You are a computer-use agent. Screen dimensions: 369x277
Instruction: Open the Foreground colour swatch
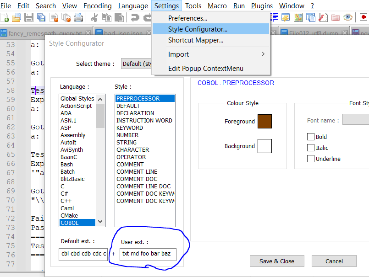[264, 122]
